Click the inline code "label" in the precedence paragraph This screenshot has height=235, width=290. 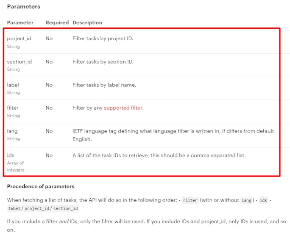[14, 208]
